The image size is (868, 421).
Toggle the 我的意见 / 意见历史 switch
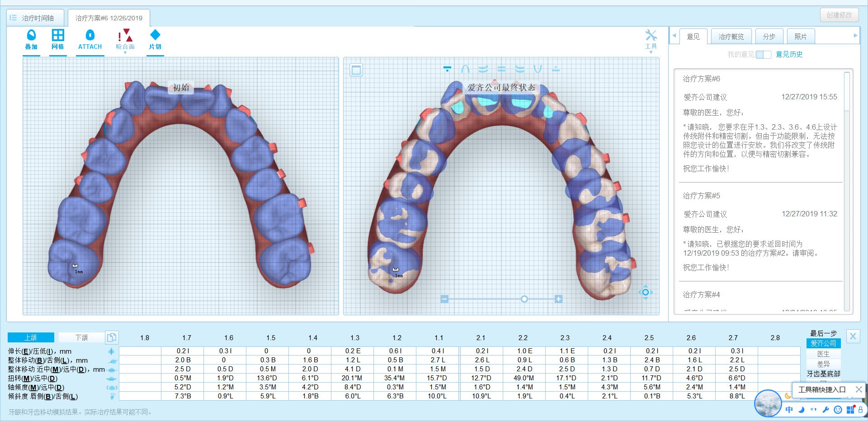coord(763,55)
